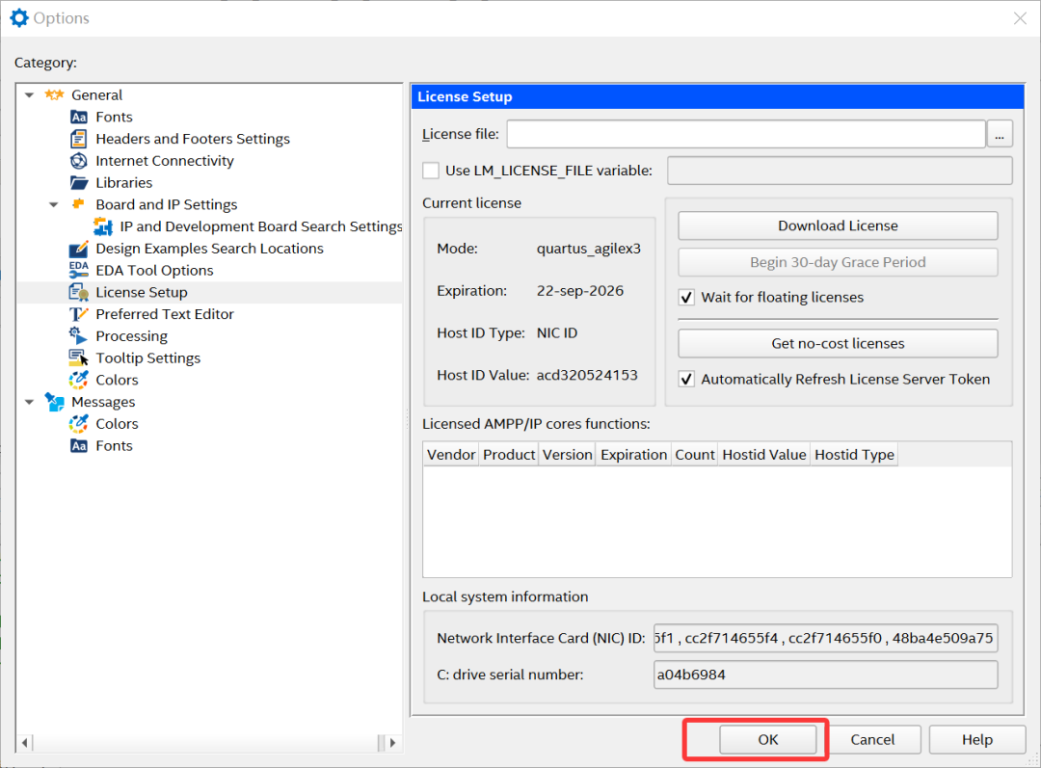
Task: Disable Automatically Refresh License Server Token
Action: [x=686, y=380]
